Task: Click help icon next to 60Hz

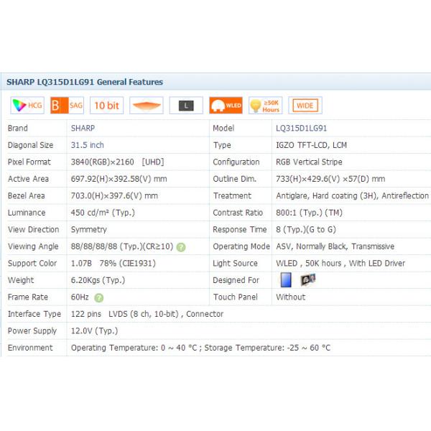Action: click(99, 297)
